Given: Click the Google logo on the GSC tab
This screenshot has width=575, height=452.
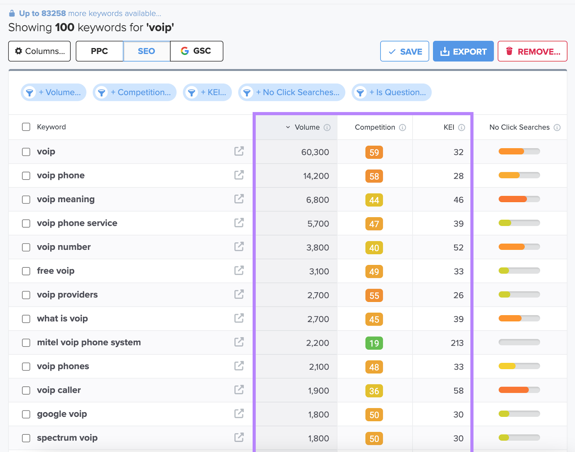Looking at the screenshot, I should click(x=185, y=51).
